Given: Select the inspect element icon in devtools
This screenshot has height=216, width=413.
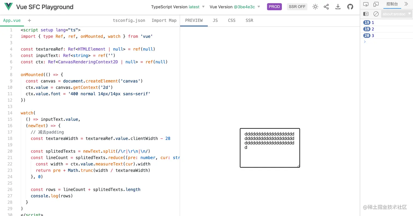Looking at the screenshot, I should point(366,4).
